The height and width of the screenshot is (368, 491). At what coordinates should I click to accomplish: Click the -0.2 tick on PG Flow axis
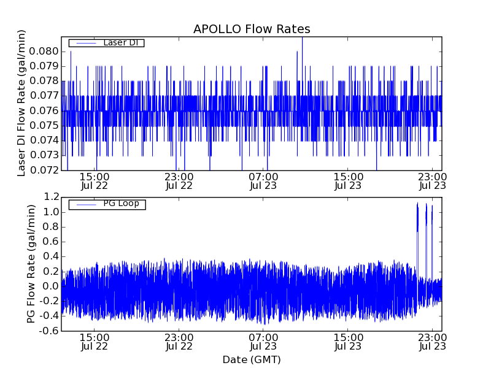click(49, 301)
